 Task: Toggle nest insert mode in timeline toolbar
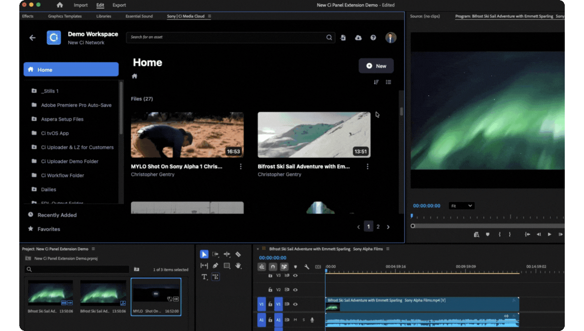[x=261, y=267]
